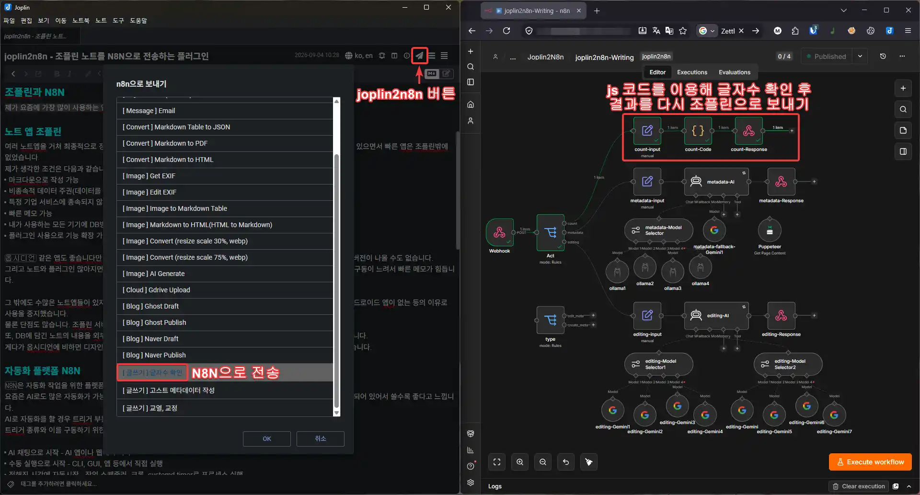Open the help icon in n8n sidebar
This screenshot has width=920, height=495.
471,466
